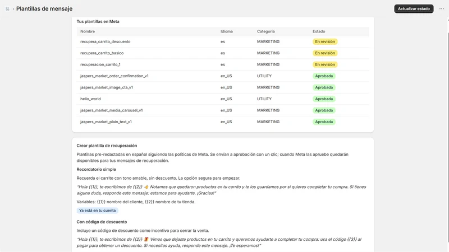
Task: Click the Actualizar estado button
Action: click(414, 8)
